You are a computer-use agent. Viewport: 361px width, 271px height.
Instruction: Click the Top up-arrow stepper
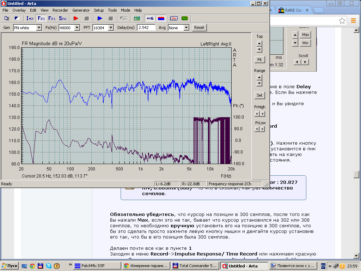click(x=259, y=43)
